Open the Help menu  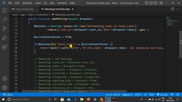pyautogui.click(x=72, y=3)
